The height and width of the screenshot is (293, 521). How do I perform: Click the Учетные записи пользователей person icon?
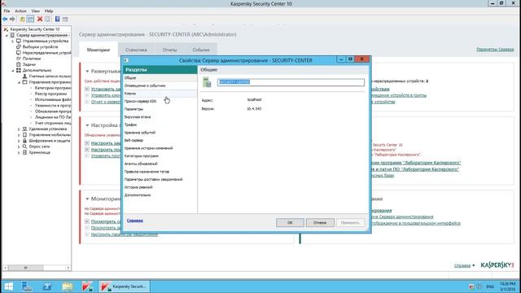point(24,76)
